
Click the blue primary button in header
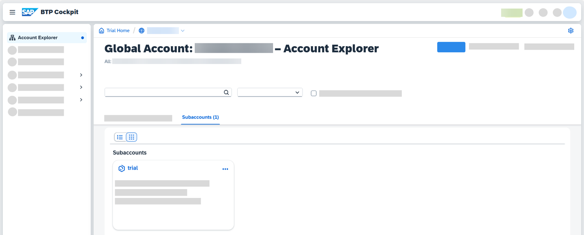click(451, 47)
